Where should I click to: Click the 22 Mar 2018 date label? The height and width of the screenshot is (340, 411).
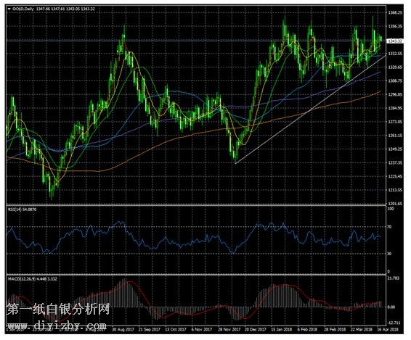tap(362, 329)
